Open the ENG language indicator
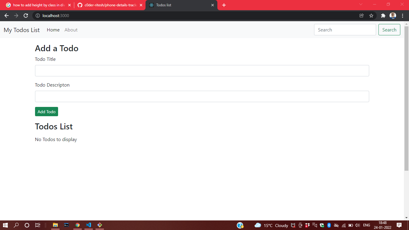Image resolution: width=409 pixels, height=230 pixels. point(366,225)
